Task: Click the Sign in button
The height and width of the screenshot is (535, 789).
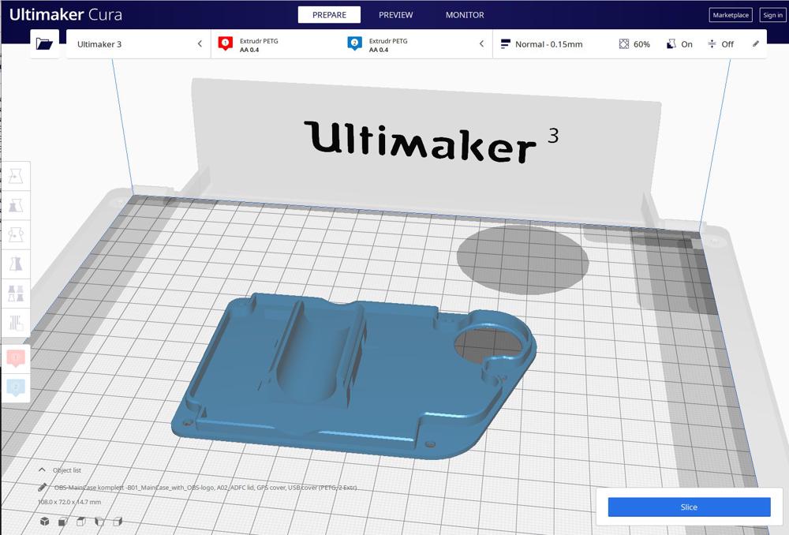Action: coord(773,15)
